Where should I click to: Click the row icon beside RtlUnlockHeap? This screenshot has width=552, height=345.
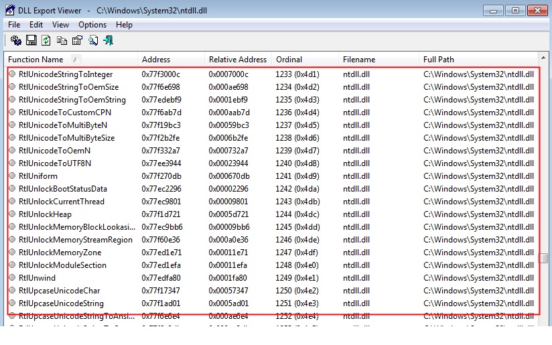pos(12,214)
